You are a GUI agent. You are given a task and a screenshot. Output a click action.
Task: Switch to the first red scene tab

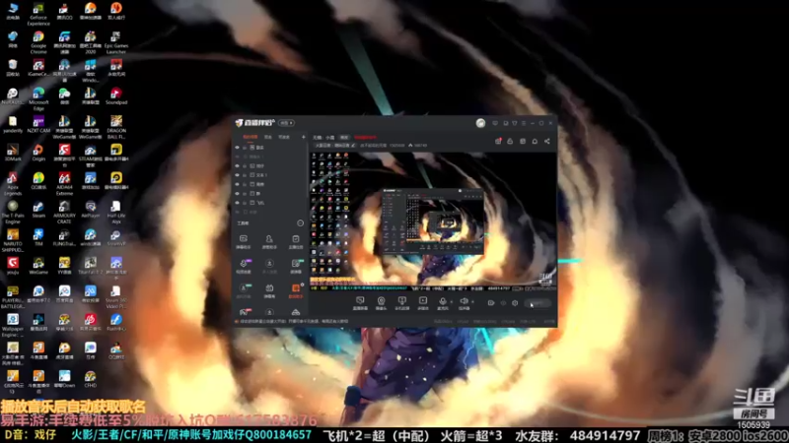(x=251, y=137)
